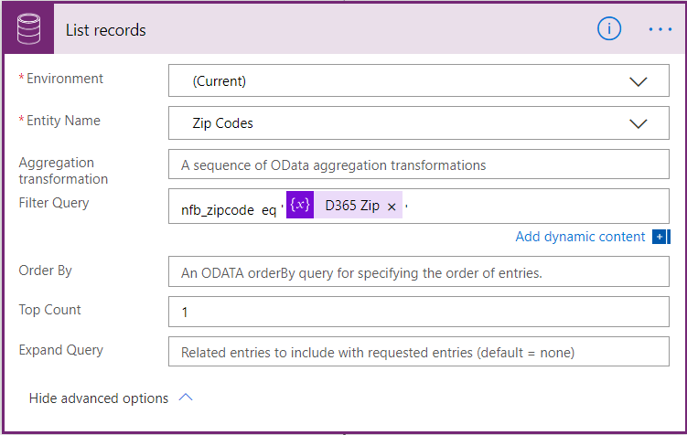Expand the Entity Name dropdown arrow

[x=639, y=123]
